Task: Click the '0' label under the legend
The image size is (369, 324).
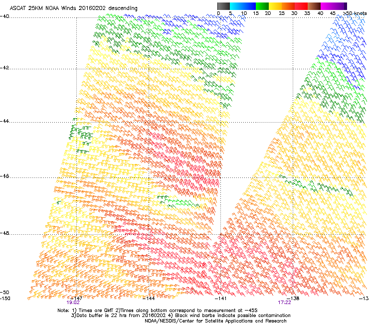Action: tap(218, 13)
